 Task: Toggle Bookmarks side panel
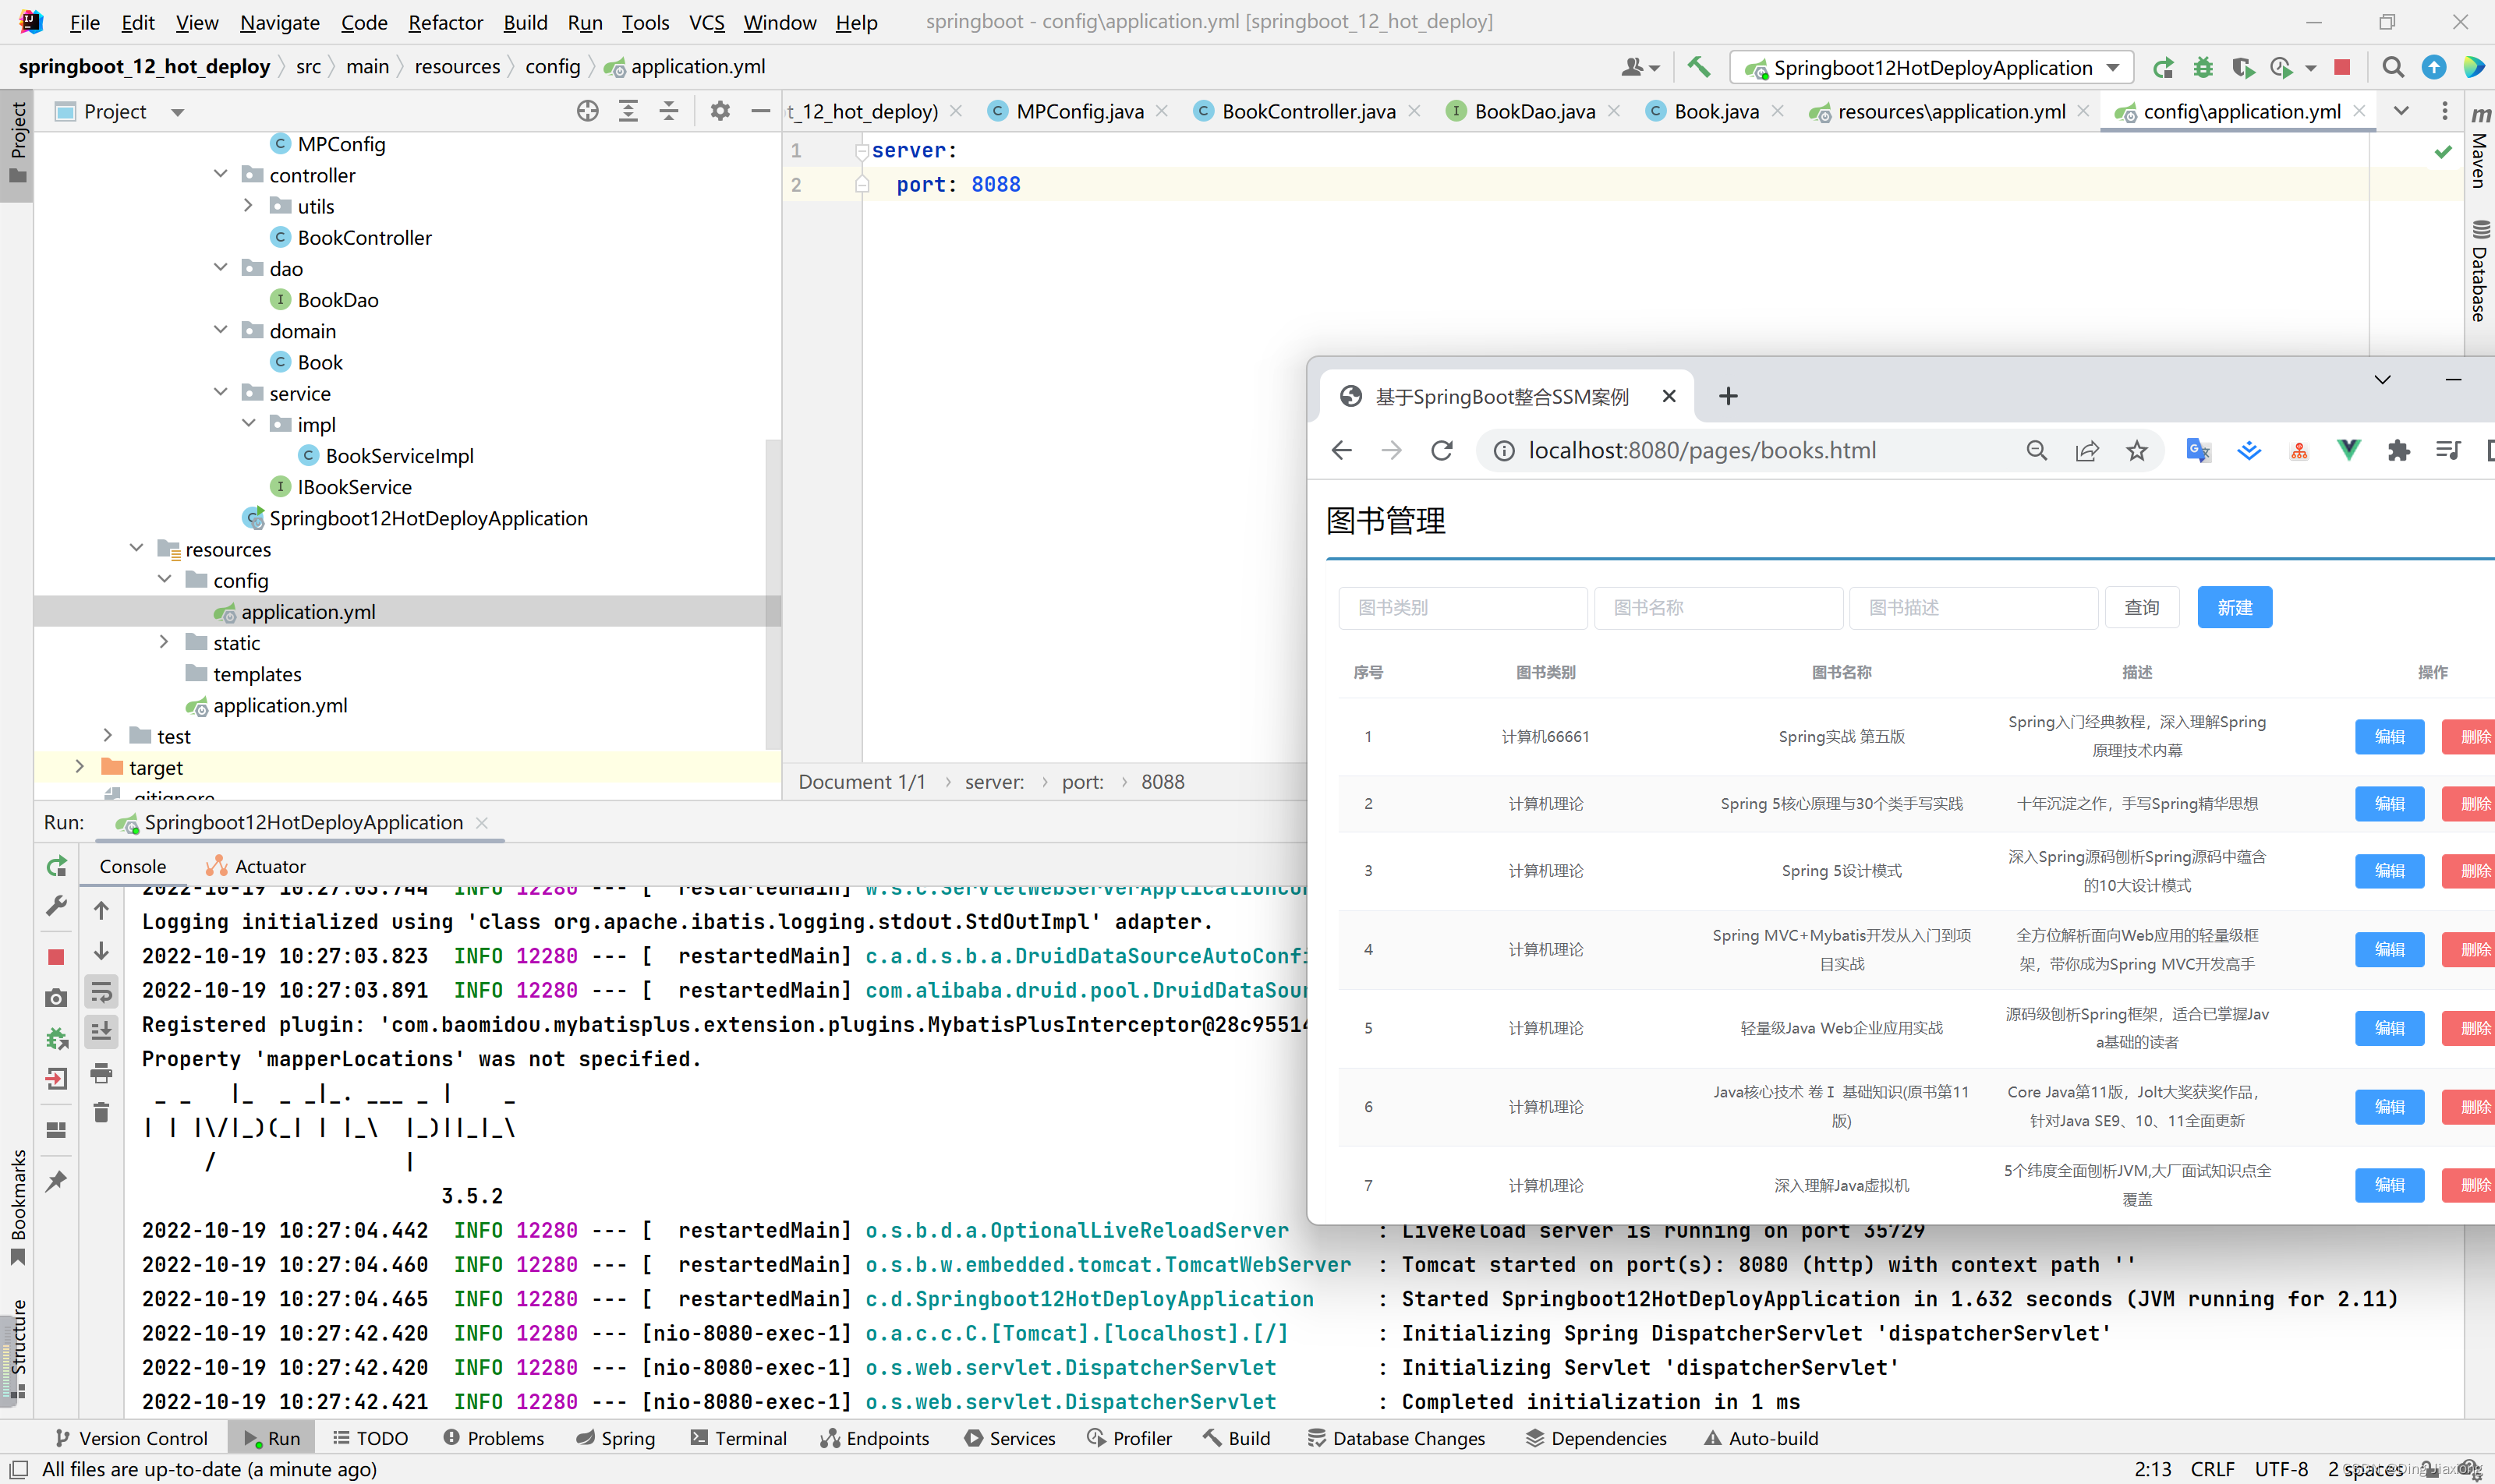tap(17, 1207)
